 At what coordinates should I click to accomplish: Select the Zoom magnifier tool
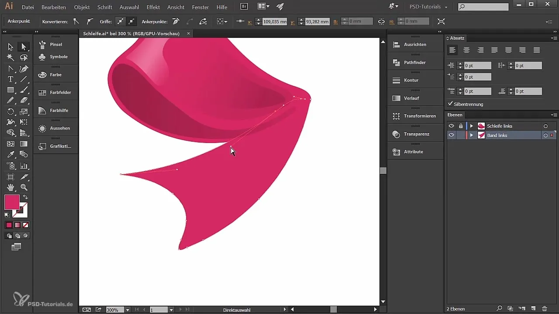click(24, 188)
